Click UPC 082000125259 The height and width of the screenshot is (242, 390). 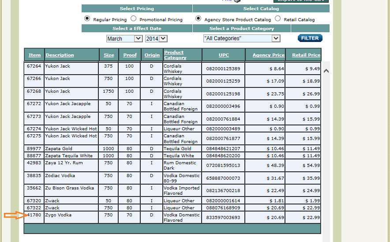click(223, 81)
